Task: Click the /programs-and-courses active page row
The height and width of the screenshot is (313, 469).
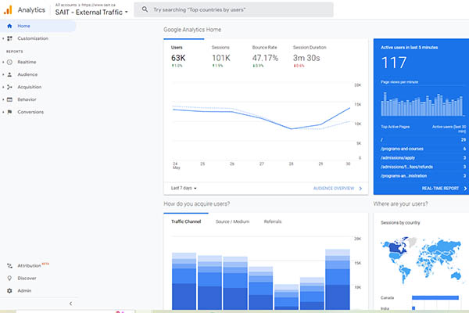Action: click(423, 149)
